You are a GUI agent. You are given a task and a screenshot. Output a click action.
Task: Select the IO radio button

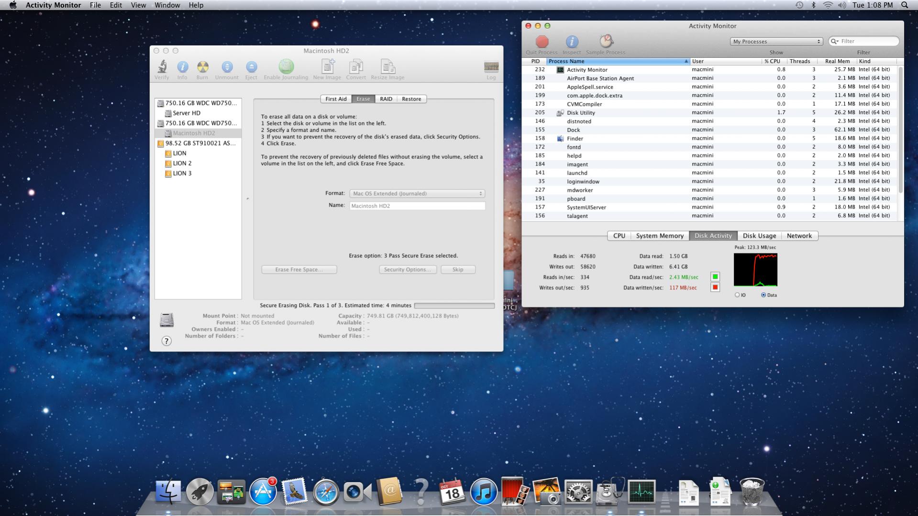737,295
